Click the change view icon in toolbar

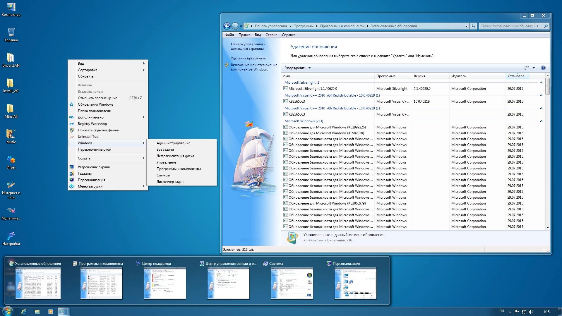click(x=527, y=68)
